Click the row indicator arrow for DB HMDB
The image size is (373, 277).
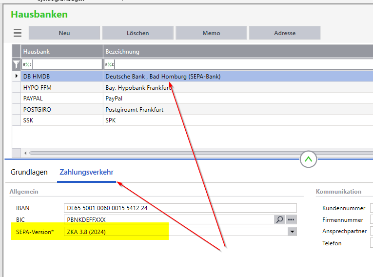click(17, 76)
